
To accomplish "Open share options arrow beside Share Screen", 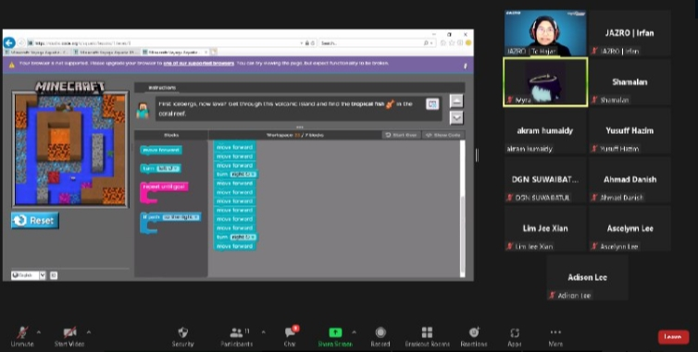I will click(x=354, y=332).
